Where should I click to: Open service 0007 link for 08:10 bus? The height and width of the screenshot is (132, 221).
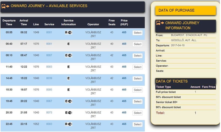click(x=49, y=55)
